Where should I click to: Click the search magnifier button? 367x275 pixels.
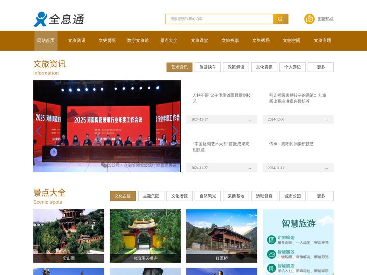pyautogui.click(x=280, y=19)
